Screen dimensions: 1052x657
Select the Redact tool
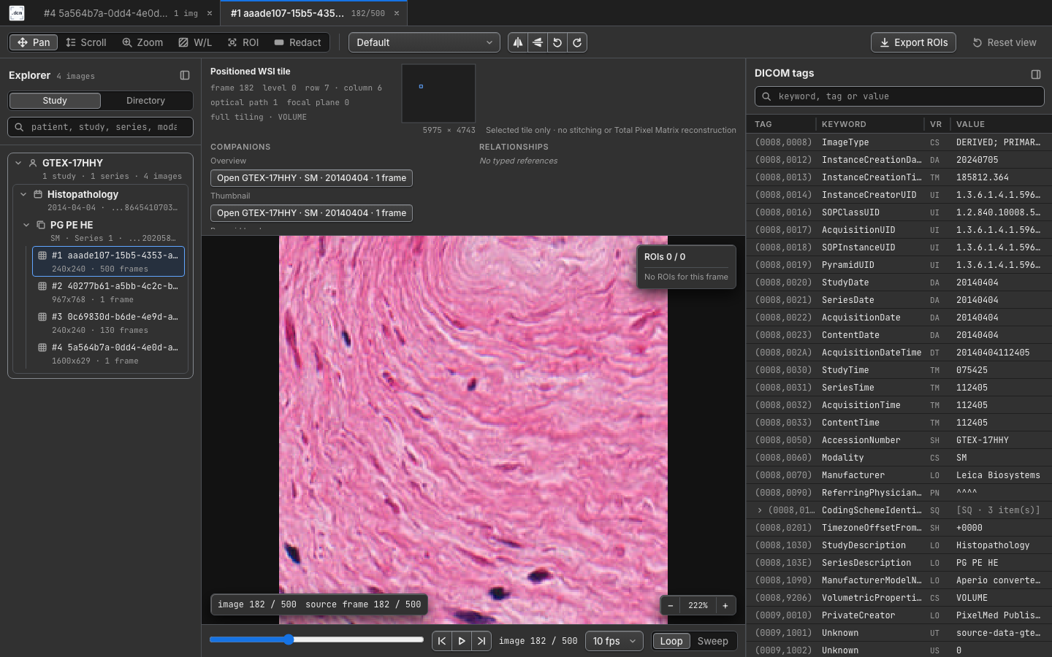pyautogui.click(x=297, y=42)
